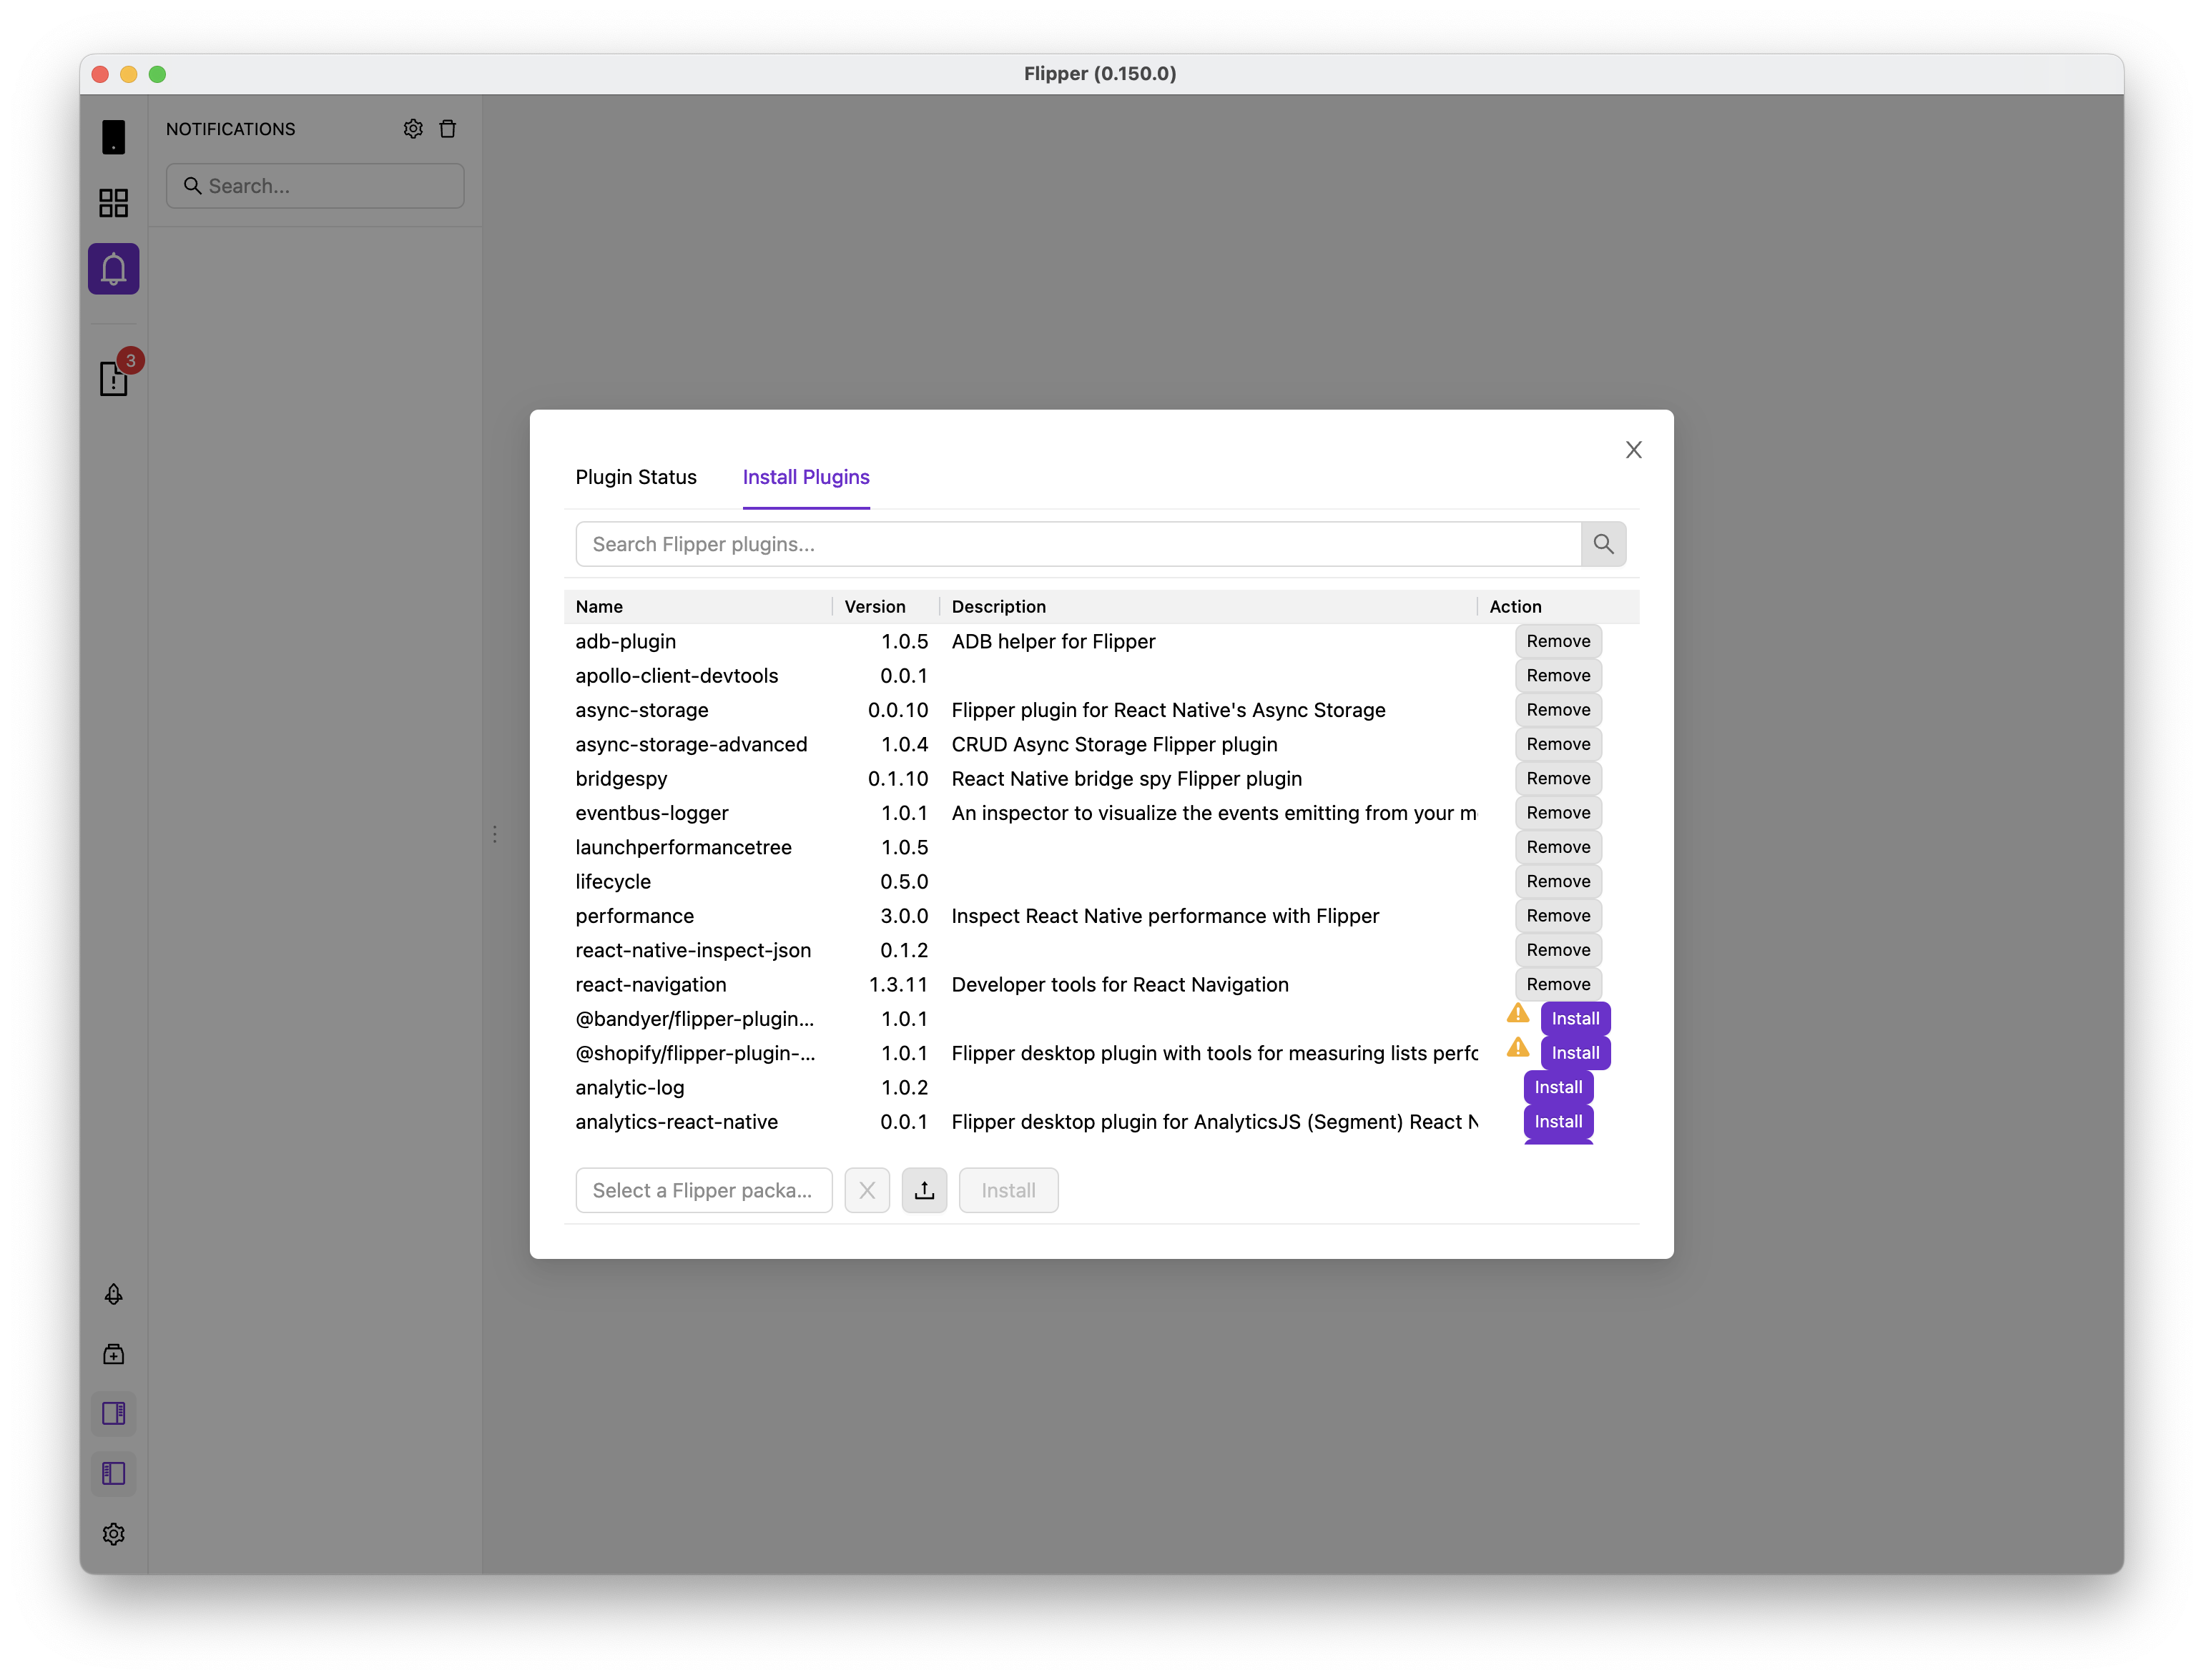Screen dimensions: 2204x1680
Task: Click the plugin search magnifier button
Action: (1603, 544)
